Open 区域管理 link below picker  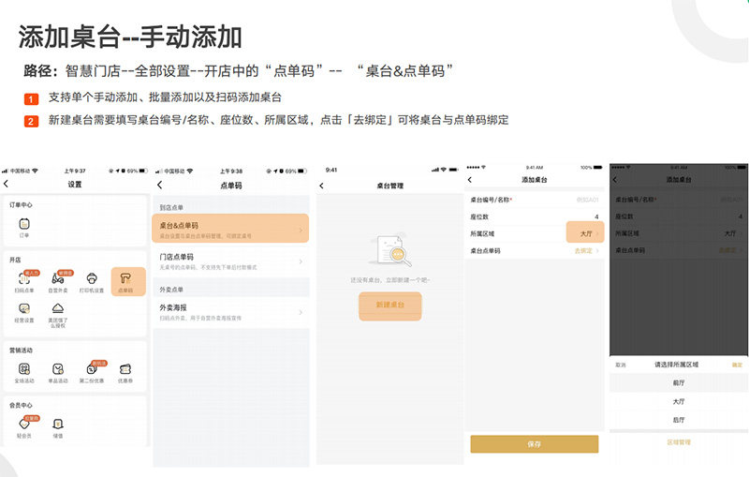click(679, 442)
